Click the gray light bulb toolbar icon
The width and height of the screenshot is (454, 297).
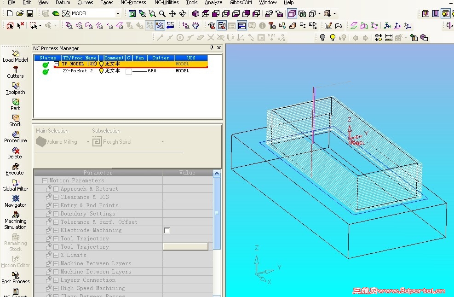pos(322,37)
